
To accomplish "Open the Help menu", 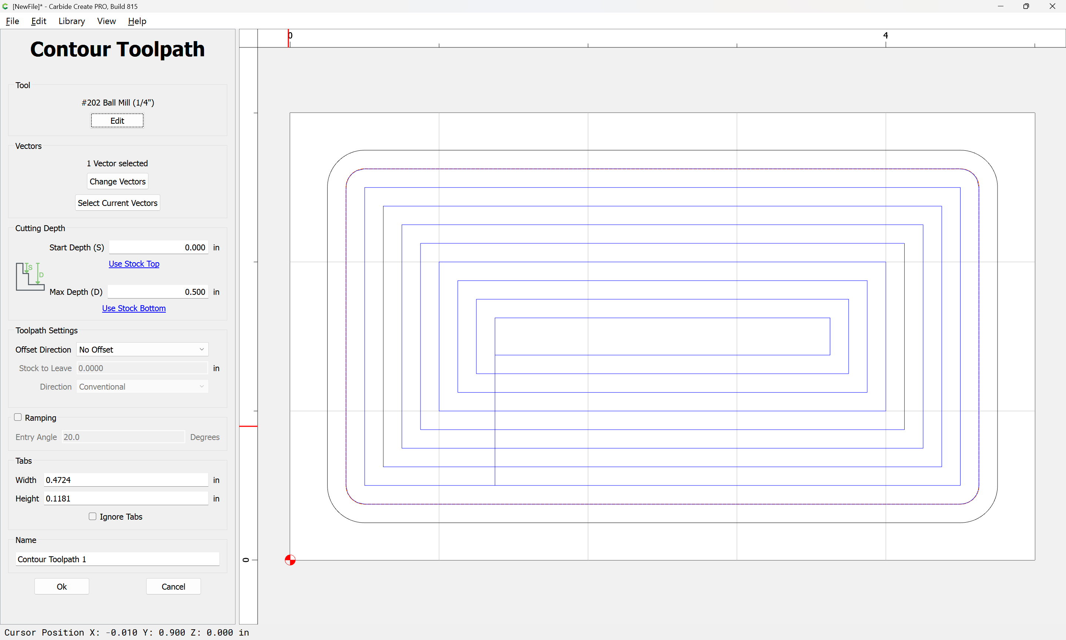I will click(137, 21).
